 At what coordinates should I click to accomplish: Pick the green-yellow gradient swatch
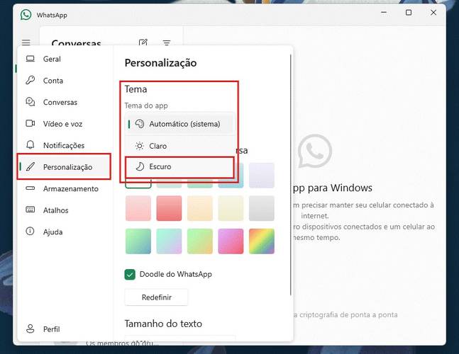tap(200, 241)
